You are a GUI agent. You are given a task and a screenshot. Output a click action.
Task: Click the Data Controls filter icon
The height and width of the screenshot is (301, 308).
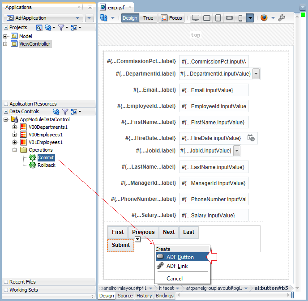click(x=65, y=112)
